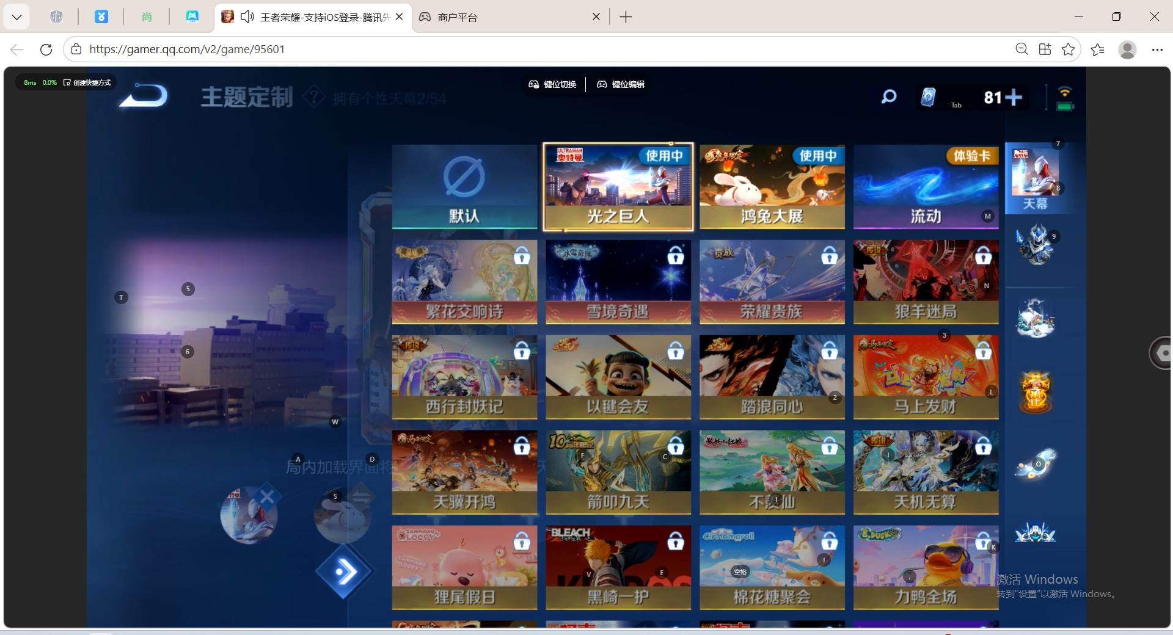The image size is (1173, 635).
Task: Click lock icon on 黑崎一护 card
Action: tap(676, 541)
